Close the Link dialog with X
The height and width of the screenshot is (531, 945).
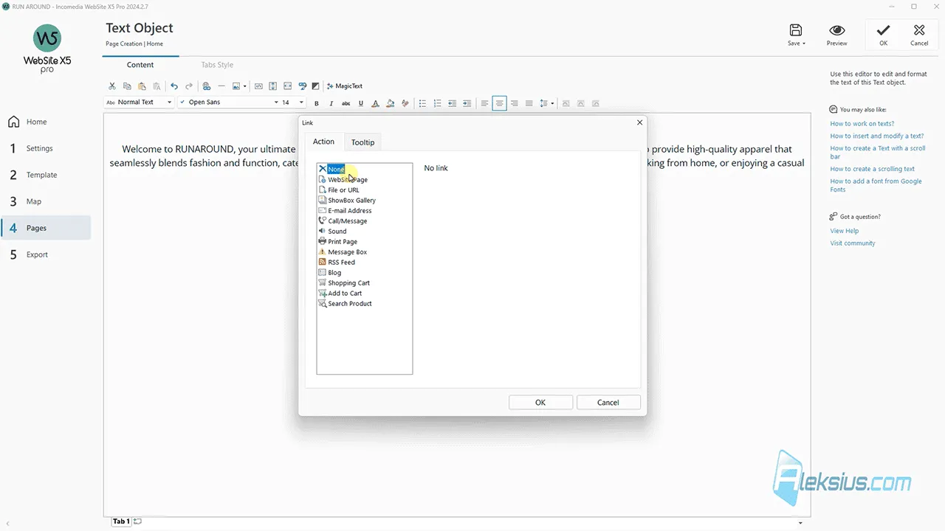640,122
